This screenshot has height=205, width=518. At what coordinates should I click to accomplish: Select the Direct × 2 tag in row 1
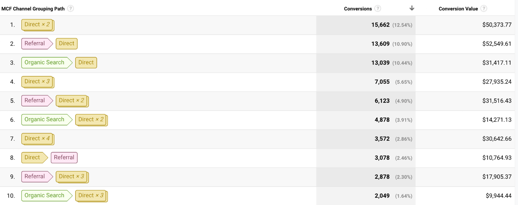pyautogui.click(x=38, y=25)
